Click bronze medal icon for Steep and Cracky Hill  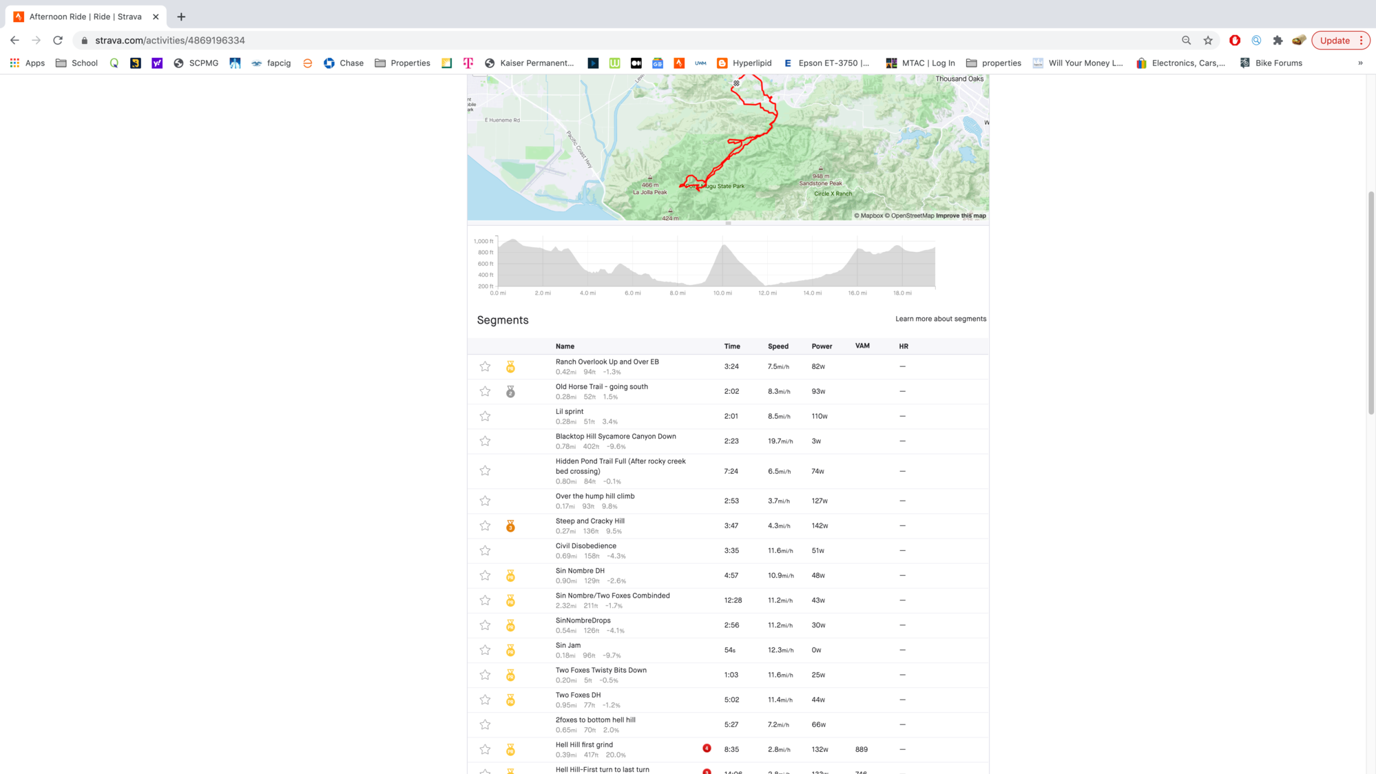510,526
